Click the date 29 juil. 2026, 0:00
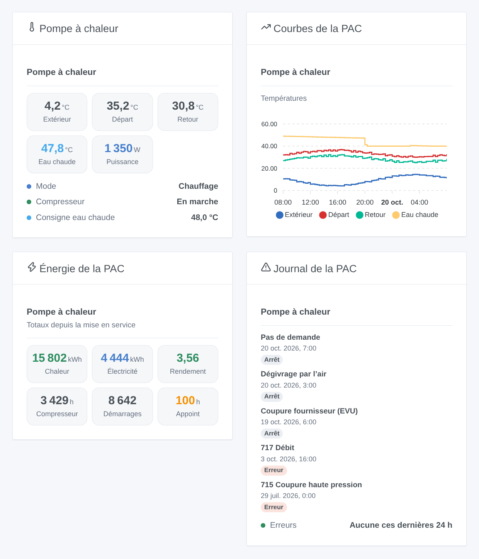The width and height of the screenshot is (479, 559). (288, 496)
